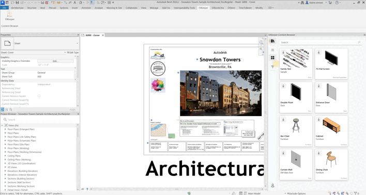This screenshot has width=366, height=195.
Task: Select the first properties sort button
Action: click(3, 109)
